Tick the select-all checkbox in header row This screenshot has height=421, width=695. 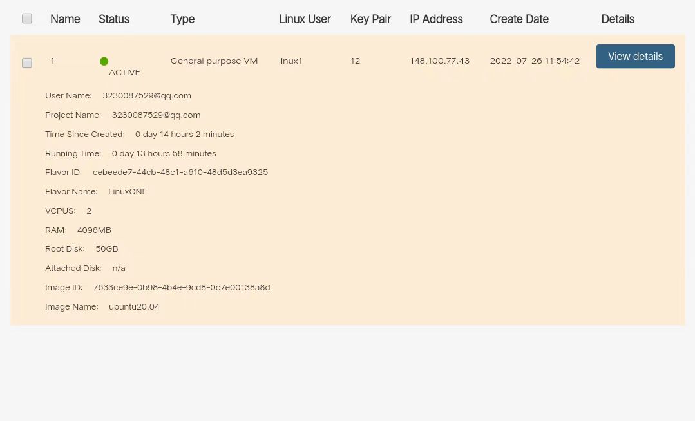27,18
